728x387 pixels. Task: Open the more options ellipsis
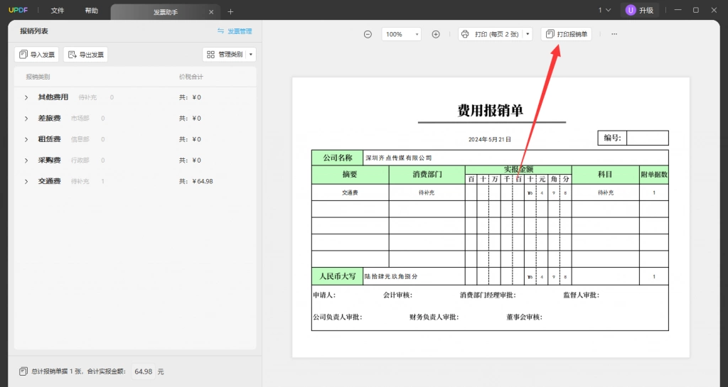click(x=614, y=34)
